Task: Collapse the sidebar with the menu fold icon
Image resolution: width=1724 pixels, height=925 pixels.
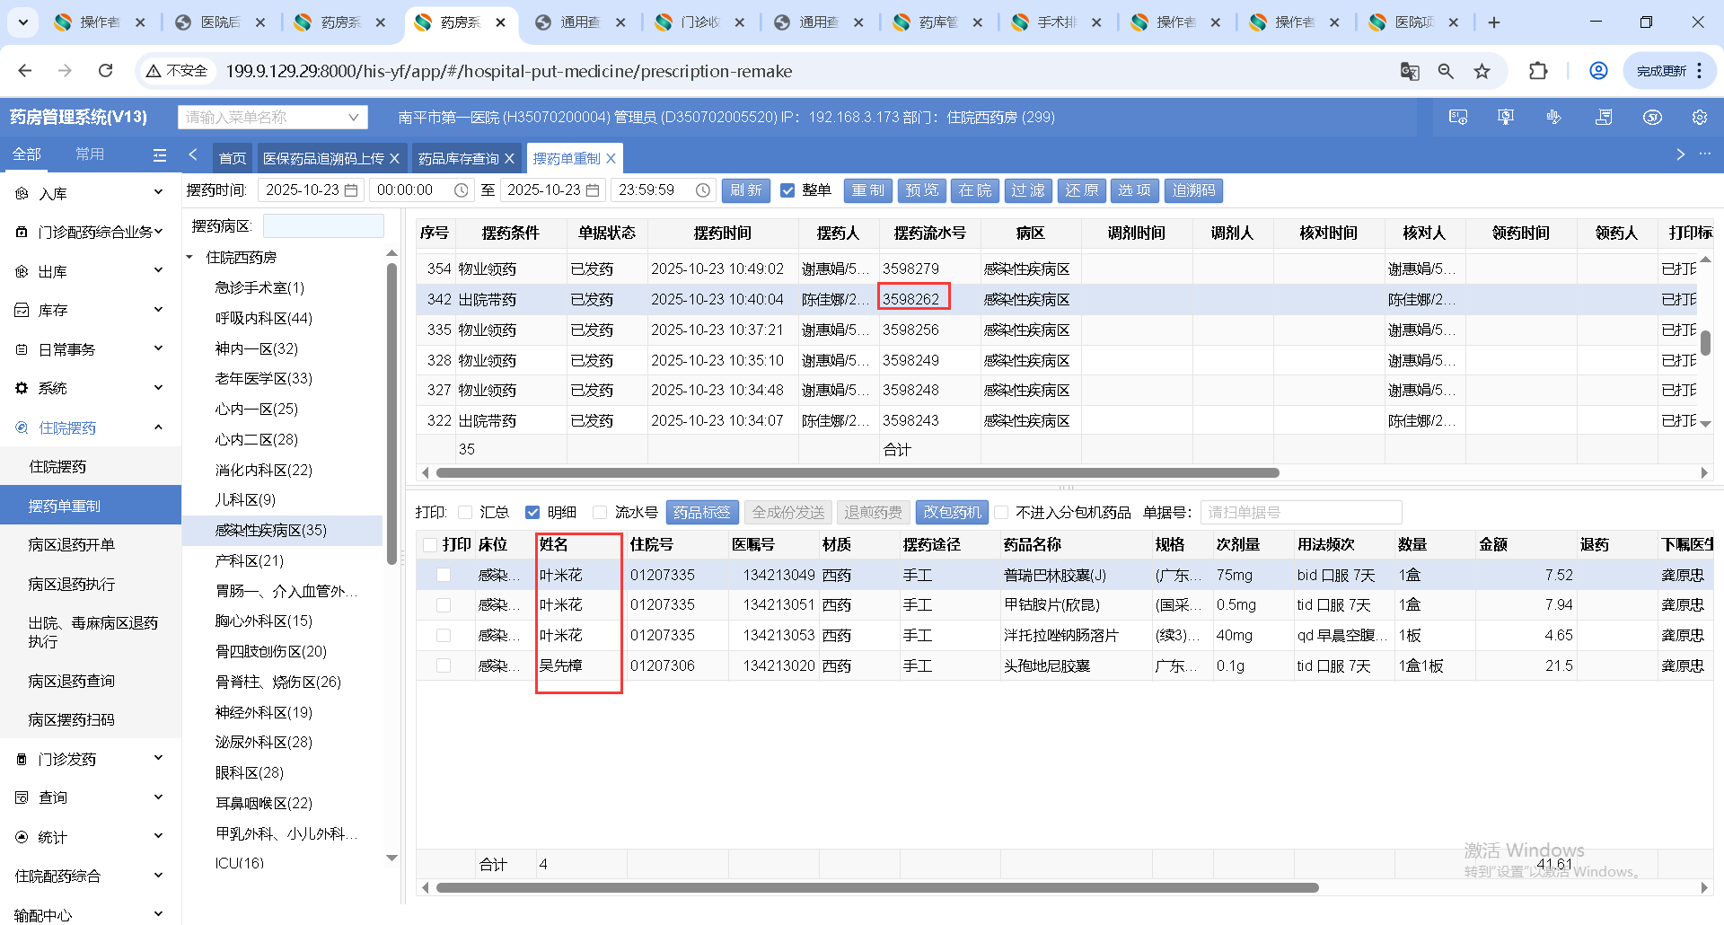Action: 160,155
